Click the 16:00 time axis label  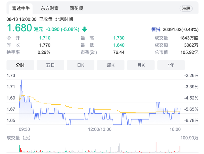[175, 129]
